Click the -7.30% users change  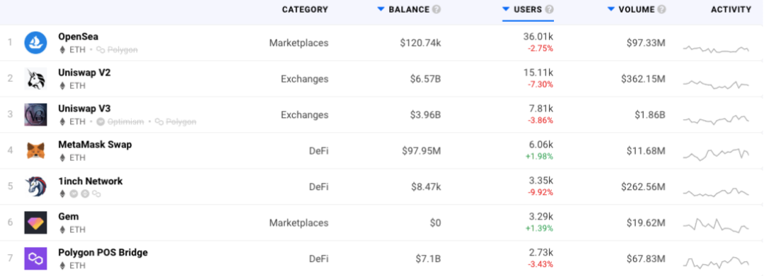(x=541, y=85)
